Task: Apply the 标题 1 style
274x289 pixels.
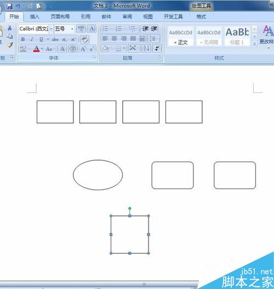Action: (237, 36)
